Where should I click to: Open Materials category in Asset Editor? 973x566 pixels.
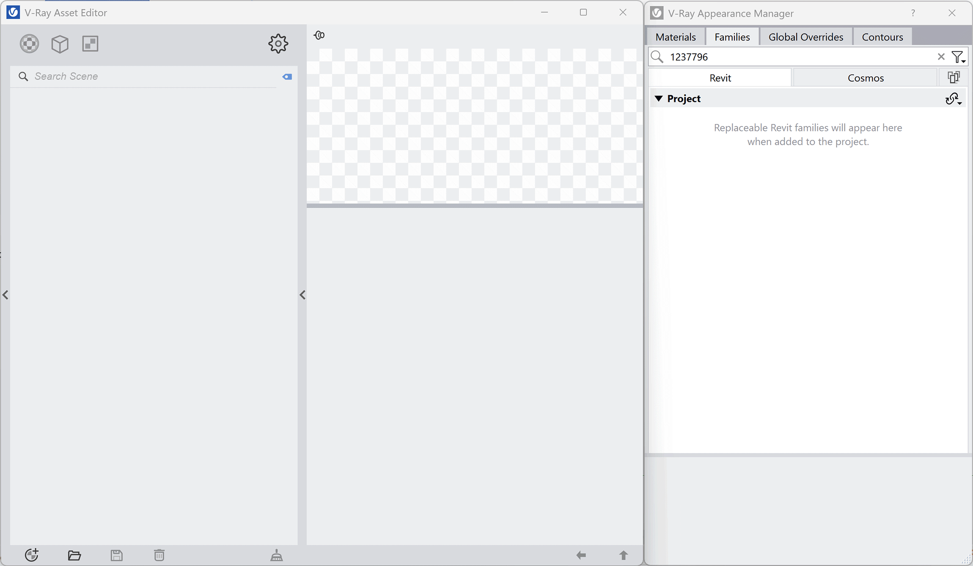pyautogui.click(x=29, y=44)
